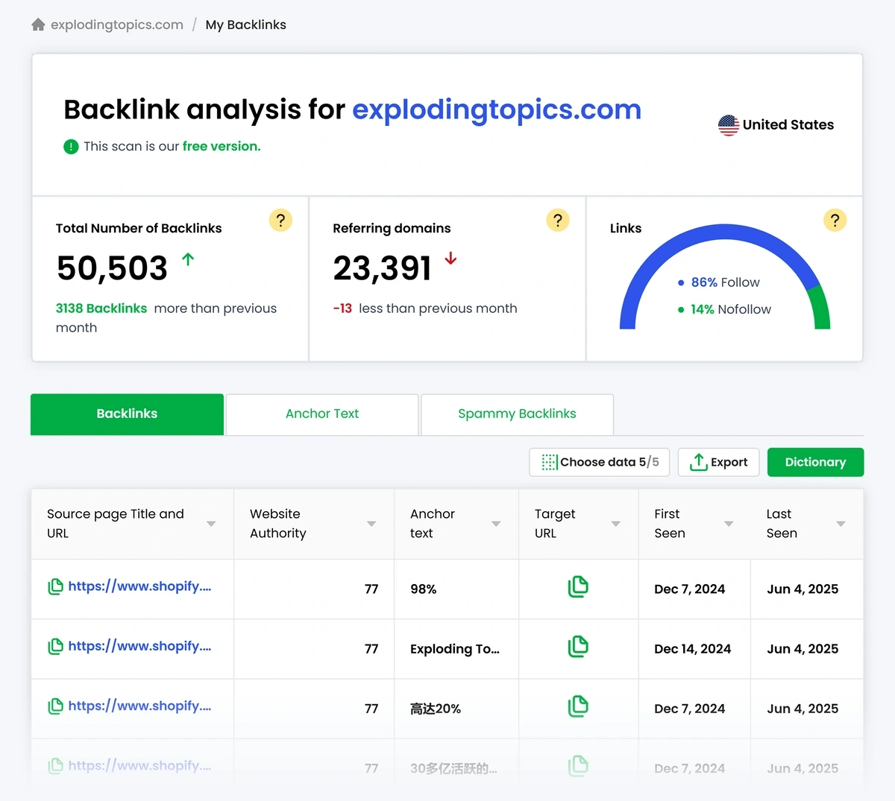Open the shopify link in the Exploding To… row
Viewport: 895px width, 801px height.
[x=139, y=646]
